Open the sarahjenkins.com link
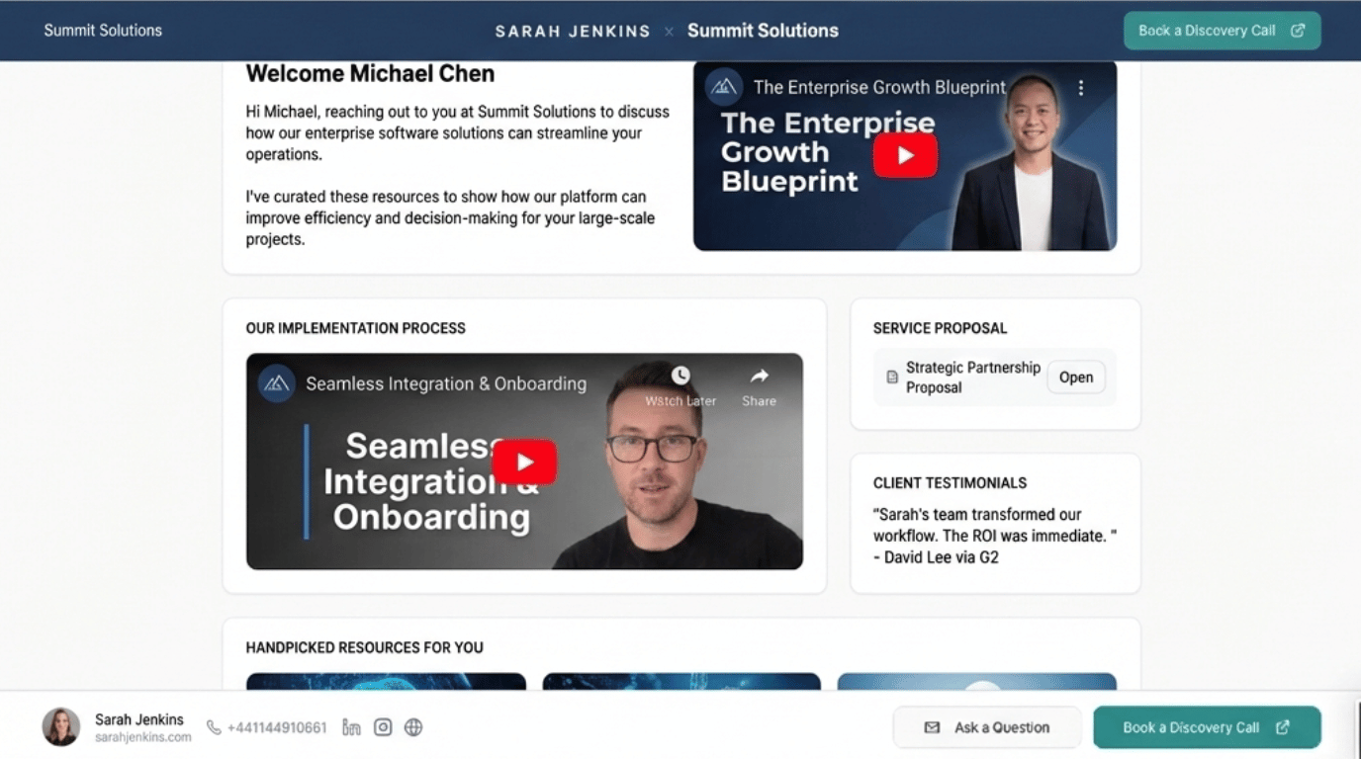Screen dimensions: 1361x759 143,737
